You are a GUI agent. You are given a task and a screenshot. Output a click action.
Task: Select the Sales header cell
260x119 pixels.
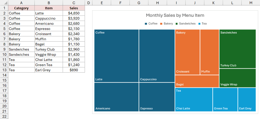point(74,8)
